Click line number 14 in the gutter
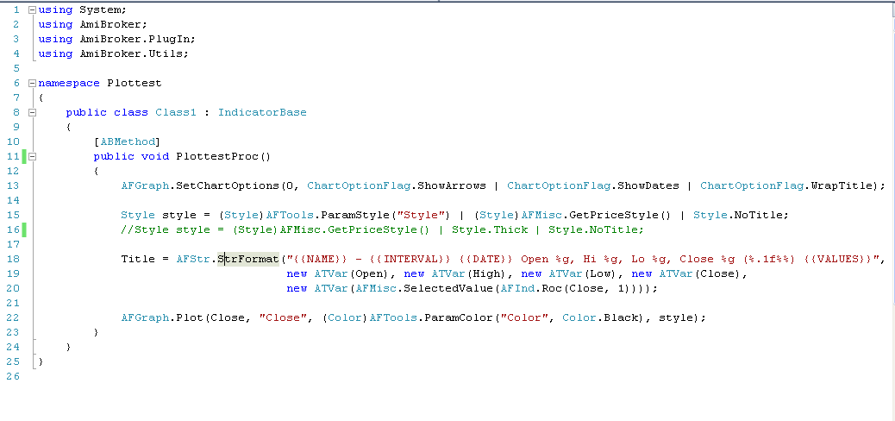This screenshot has width=895, height=421. [13, 200]
